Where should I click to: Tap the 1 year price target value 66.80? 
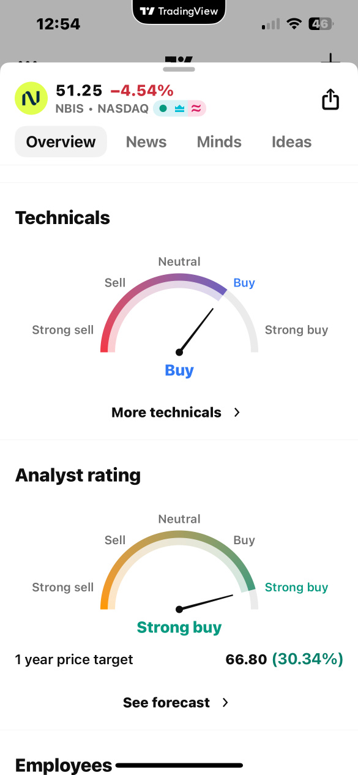(246, 659)
